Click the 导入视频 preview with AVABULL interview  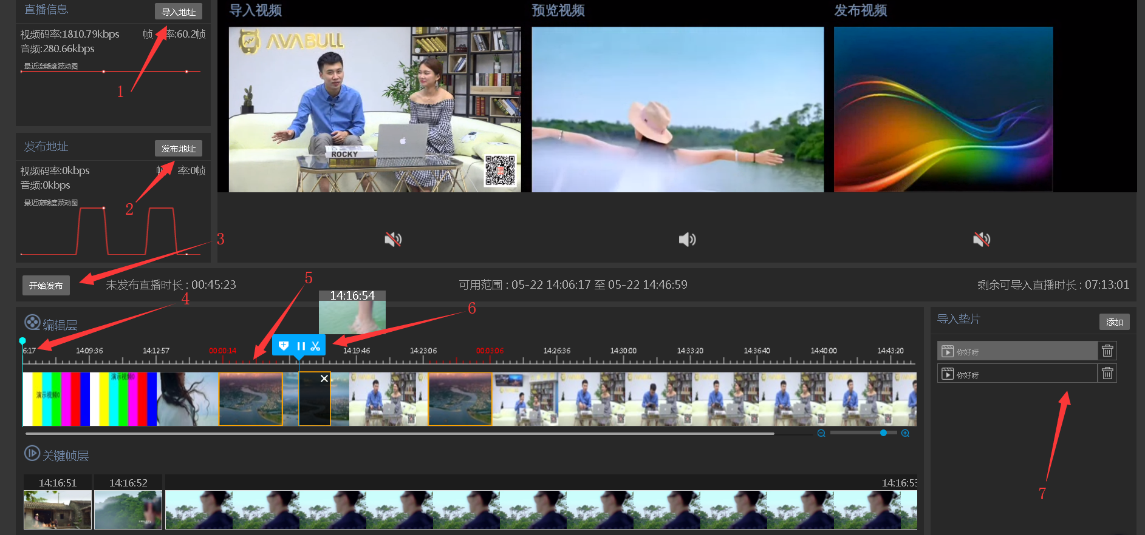(375, 109)
